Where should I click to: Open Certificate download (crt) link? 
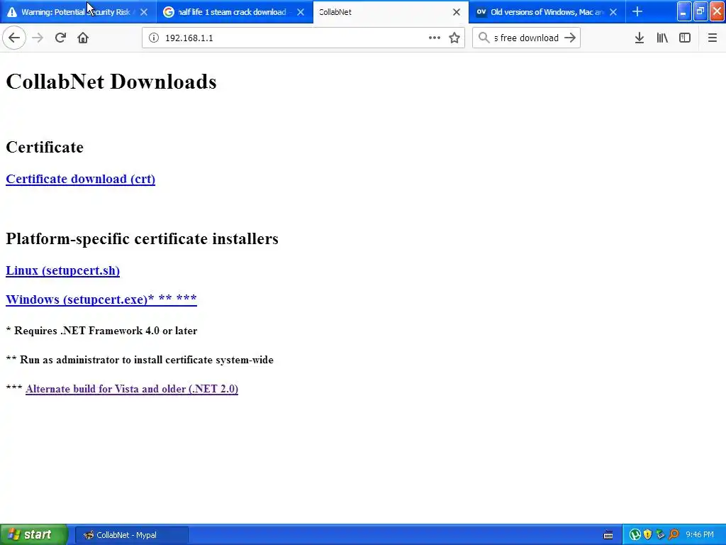coord(81,179)
